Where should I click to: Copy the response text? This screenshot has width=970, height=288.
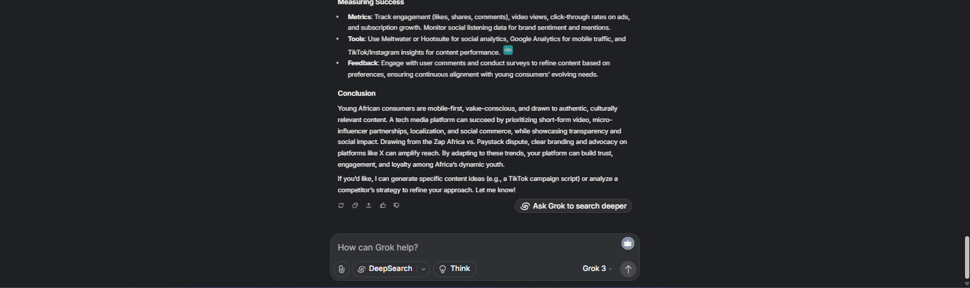(x=355, y=205)
